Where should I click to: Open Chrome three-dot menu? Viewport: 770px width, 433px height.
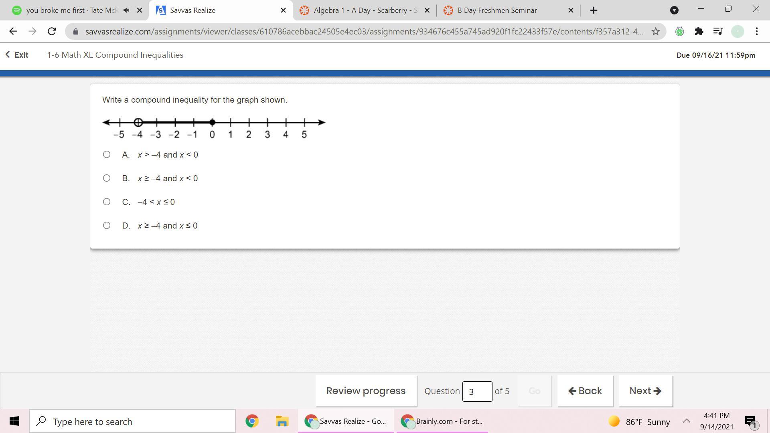pos(756,31)
